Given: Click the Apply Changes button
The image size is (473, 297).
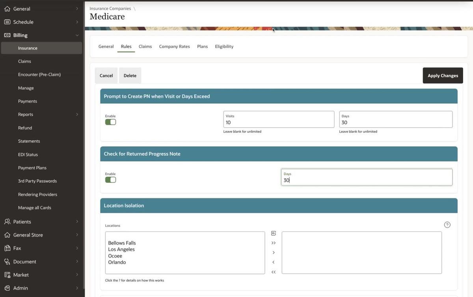Looking at the screenshot, I should [x=443, y=75].
